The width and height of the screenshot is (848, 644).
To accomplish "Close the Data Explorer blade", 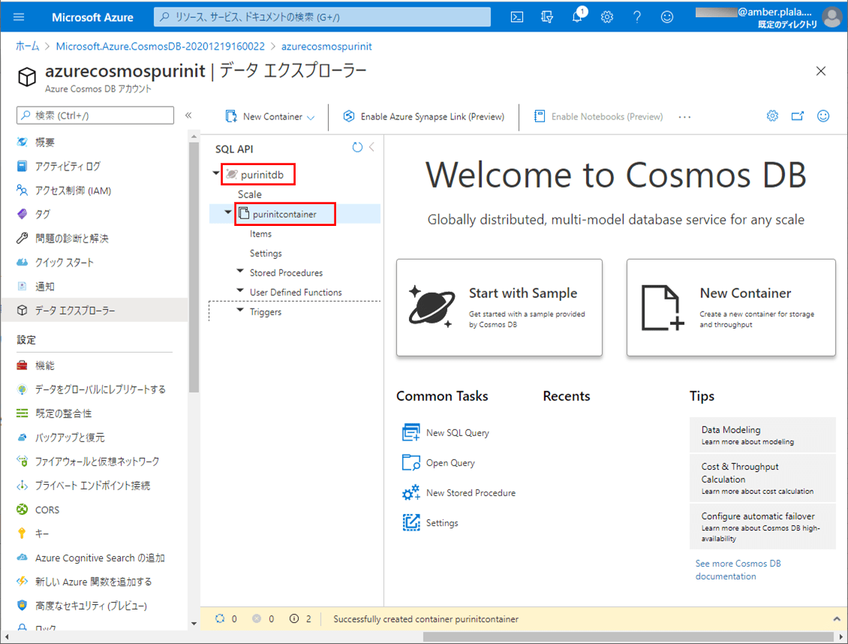I will tap(821, 71).
